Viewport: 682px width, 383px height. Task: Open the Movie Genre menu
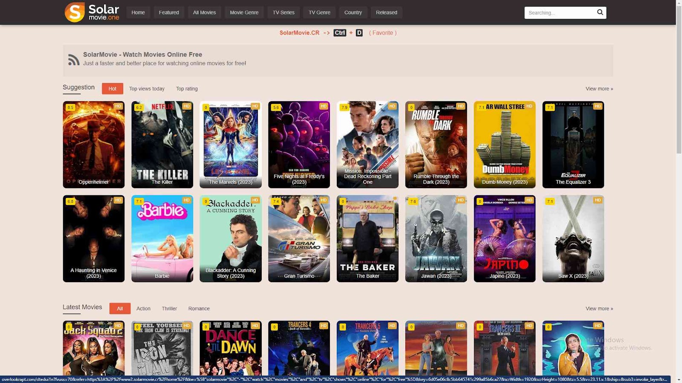[x=244, y=12]
